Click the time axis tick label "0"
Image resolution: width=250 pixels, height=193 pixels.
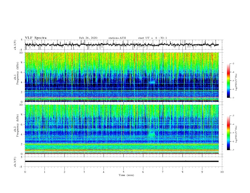click(x=25, y=172)
